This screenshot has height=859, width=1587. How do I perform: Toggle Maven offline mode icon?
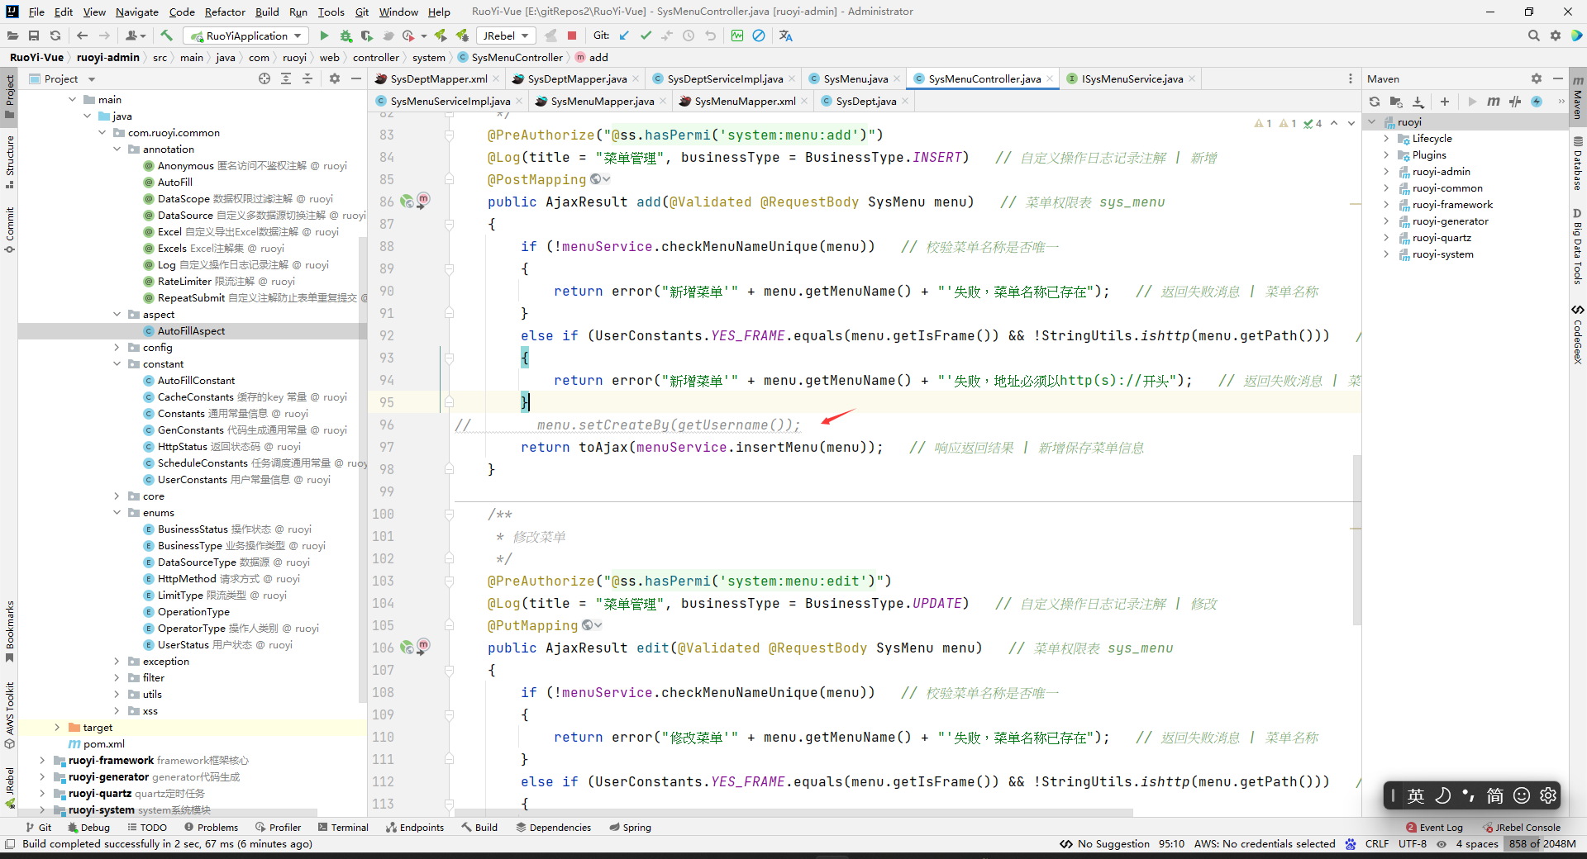pos(1515,102)
